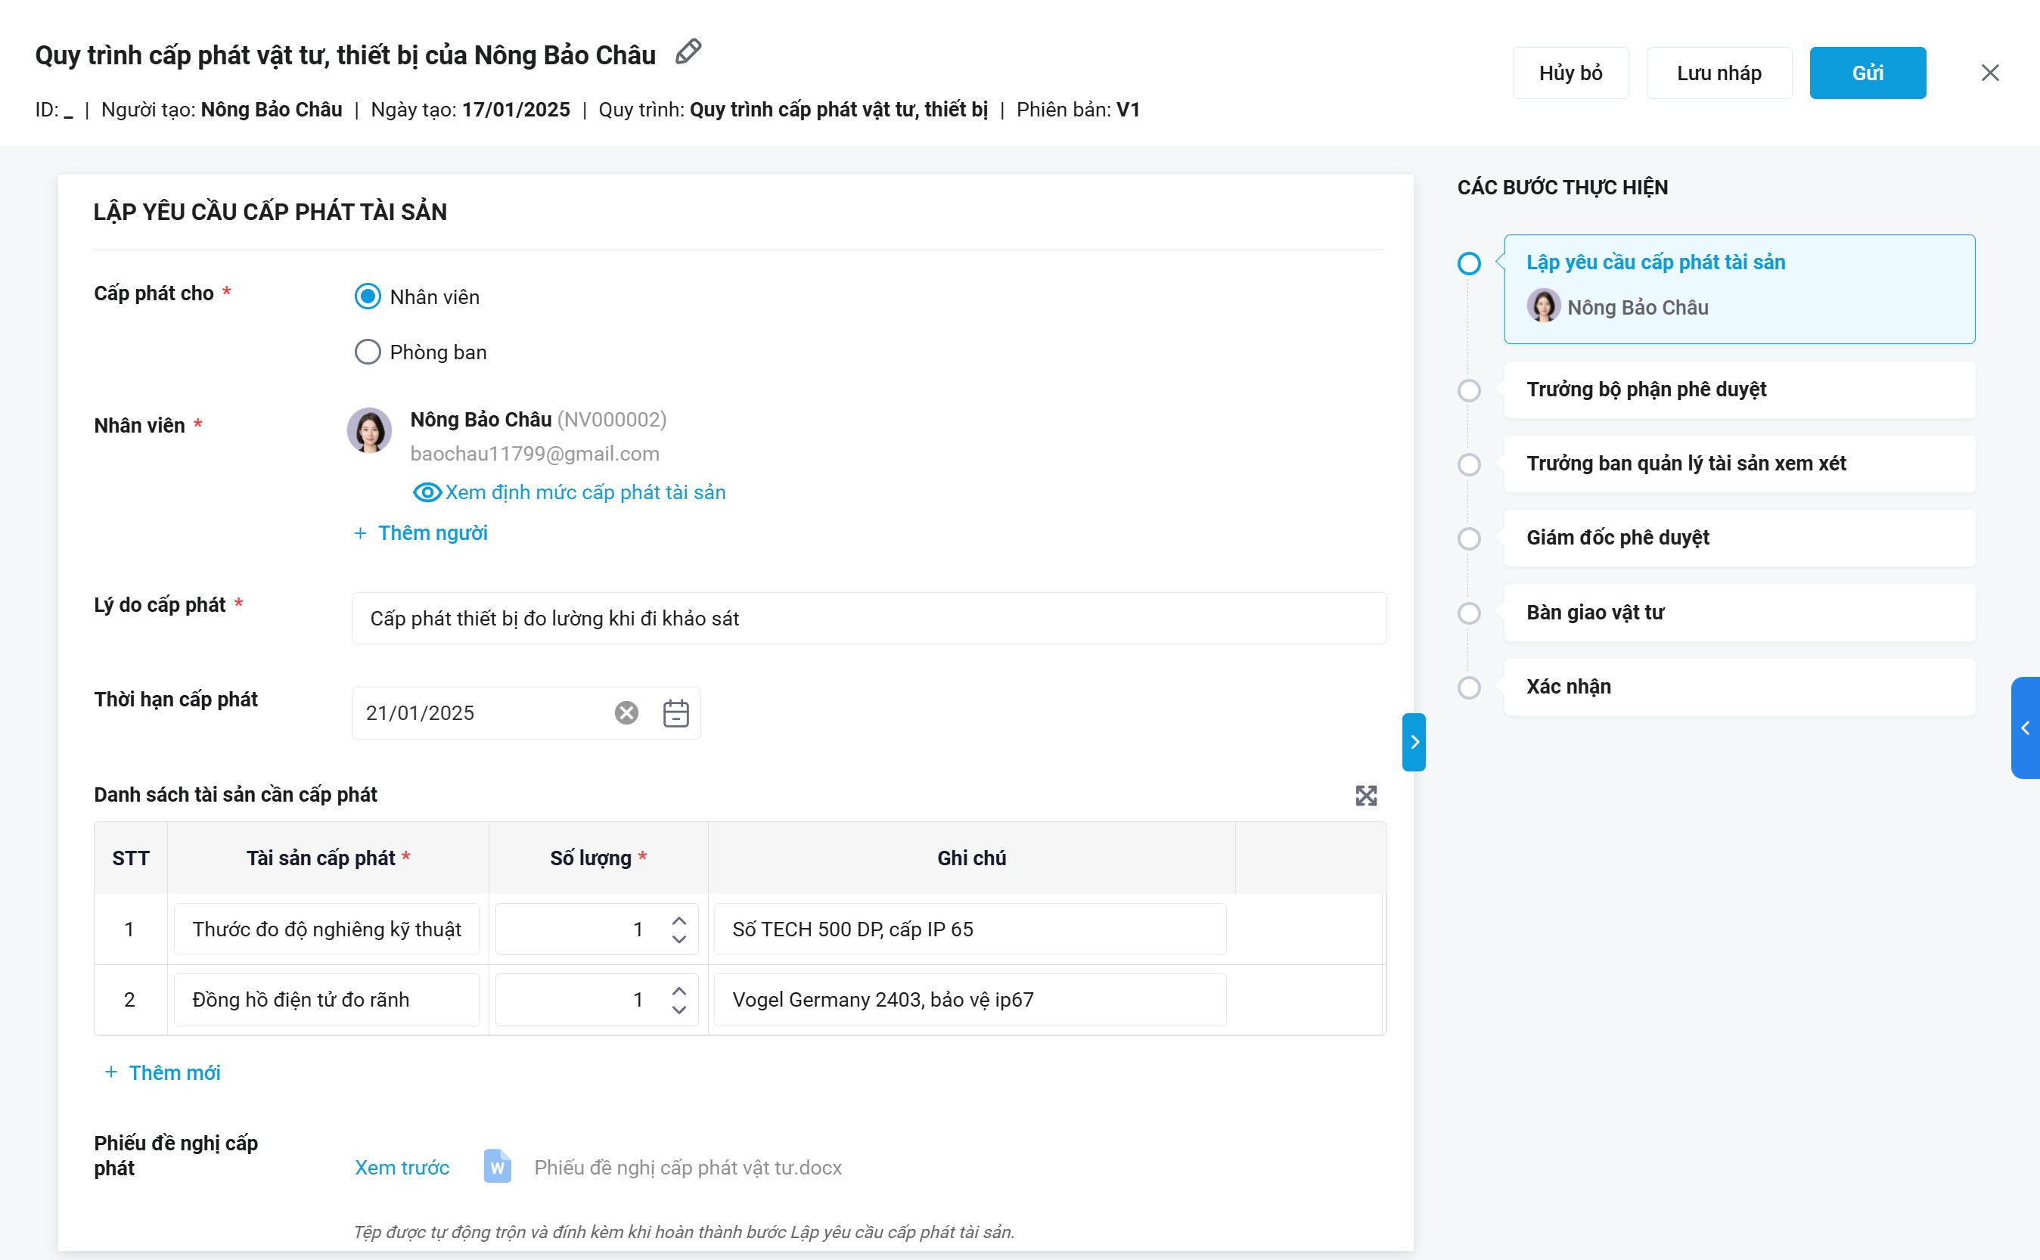The width and height of the screenshot is (2040, 1260).
Task: Decrease quantity for row 2 asset
Action: tap(679, 1009)
